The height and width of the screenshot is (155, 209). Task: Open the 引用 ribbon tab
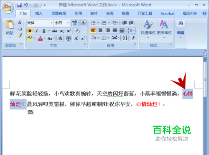[x=78, y=13]
